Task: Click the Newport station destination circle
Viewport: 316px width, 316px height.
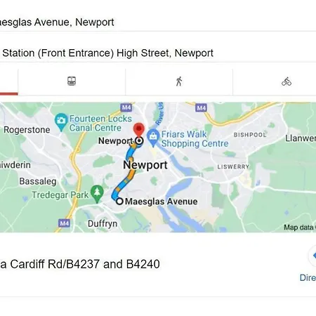Action: [x=140, y=141]
